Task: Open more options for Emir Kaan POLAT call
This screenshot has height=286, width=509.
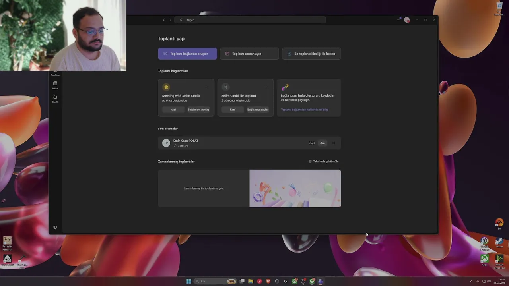Action: [333, 143]
